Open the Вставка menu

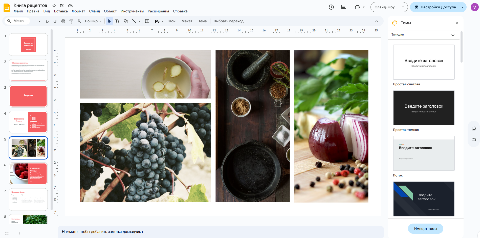61,11
